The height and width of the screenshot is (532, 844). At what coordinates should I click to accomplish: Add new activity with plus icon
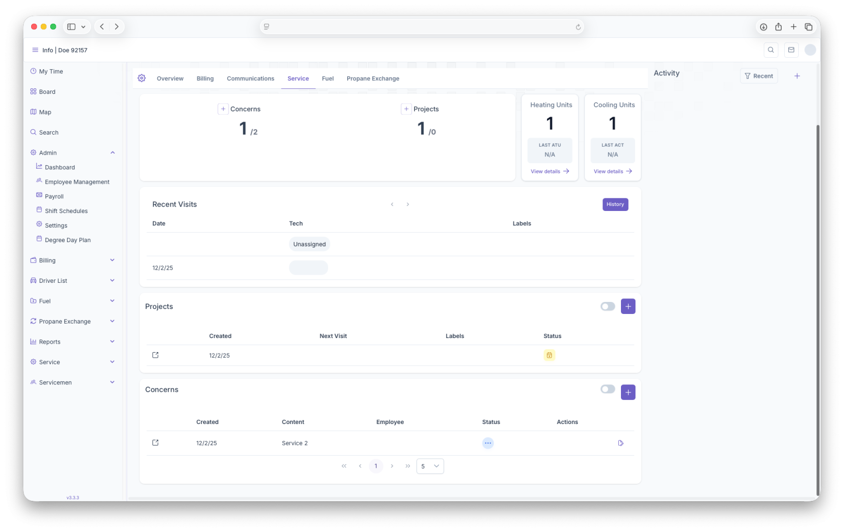click(797, 76)
